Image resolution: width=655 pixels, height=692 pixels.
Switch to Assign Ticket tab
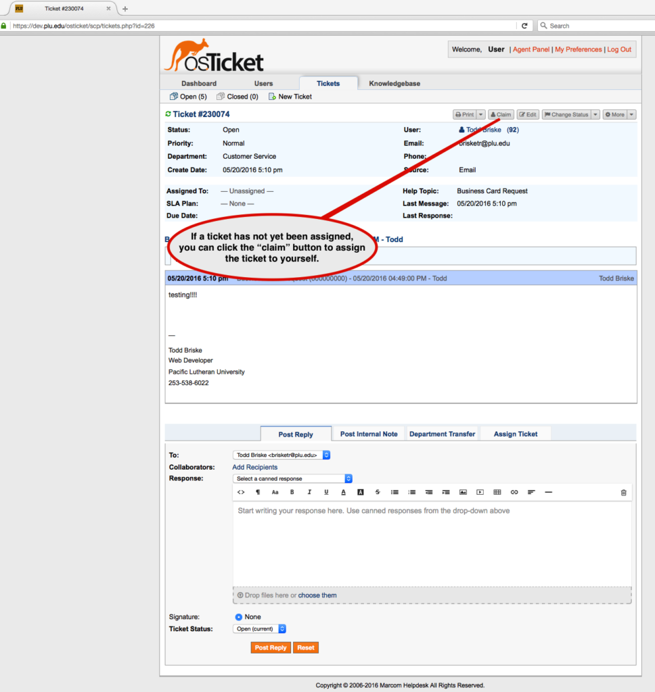coord(516,434)
